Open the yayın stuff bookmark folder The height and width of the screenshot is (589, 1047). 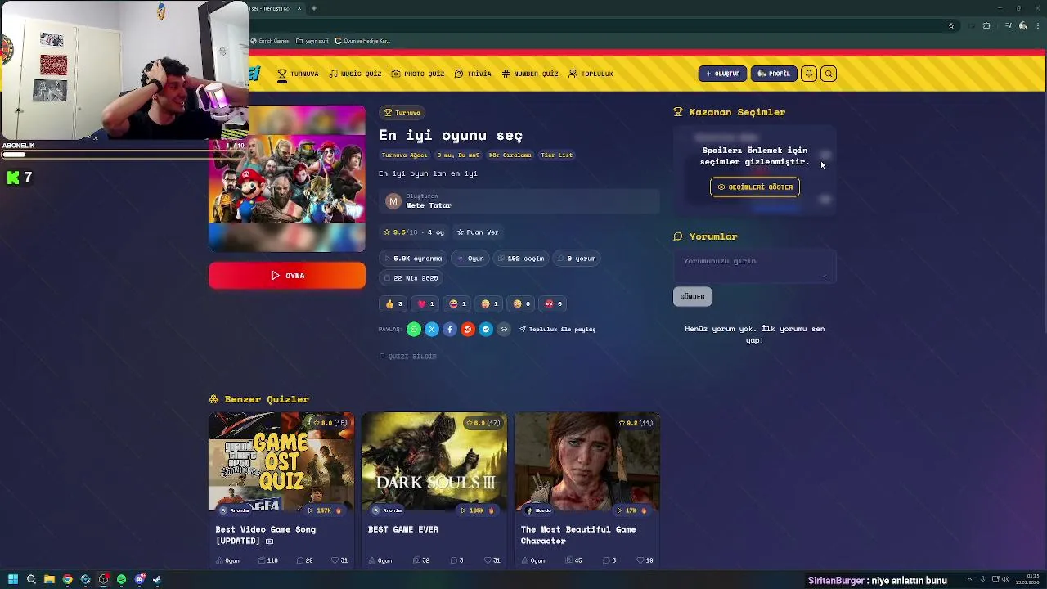point(312,41)
